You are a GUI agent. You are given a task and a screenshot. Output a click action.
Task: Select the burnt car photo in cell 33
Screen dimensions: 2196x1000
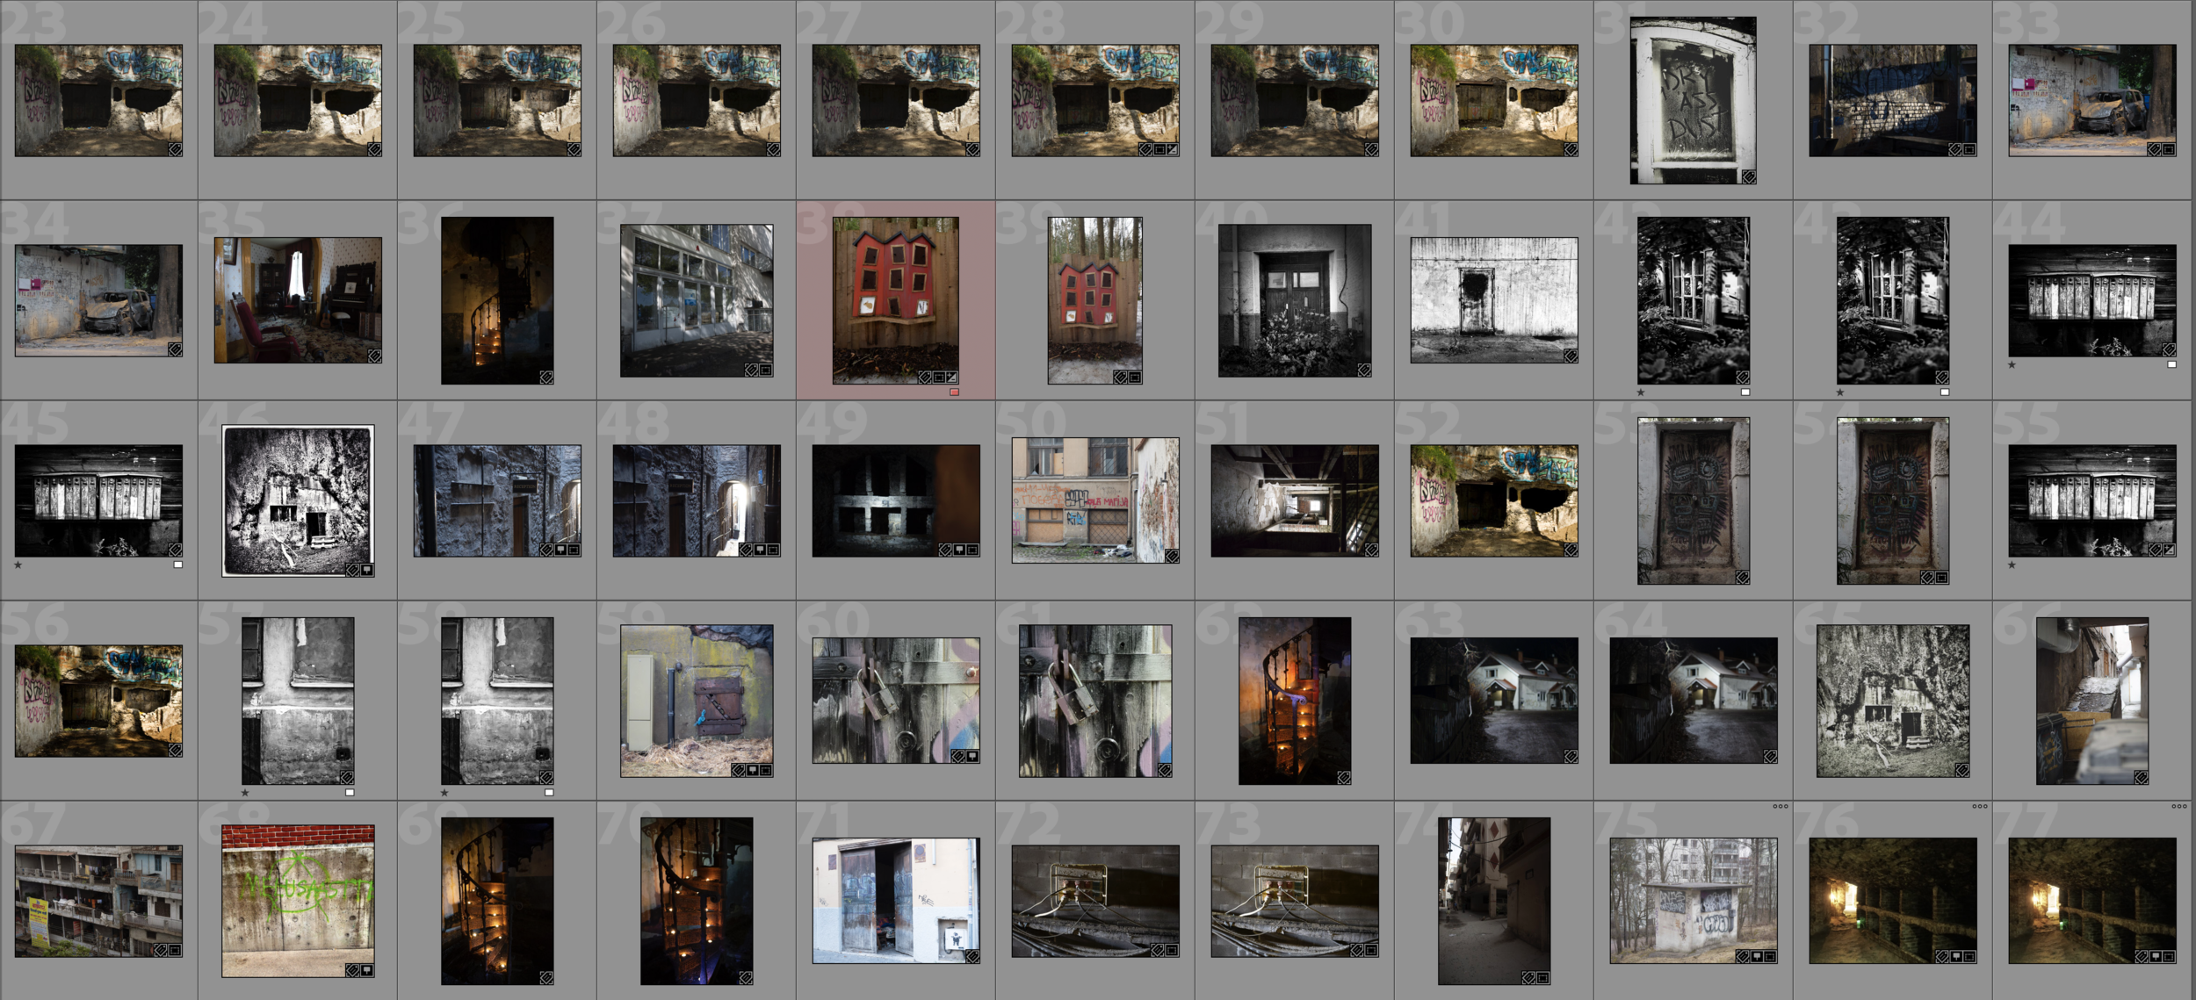pyautogui.click(x=2092, y=100)
